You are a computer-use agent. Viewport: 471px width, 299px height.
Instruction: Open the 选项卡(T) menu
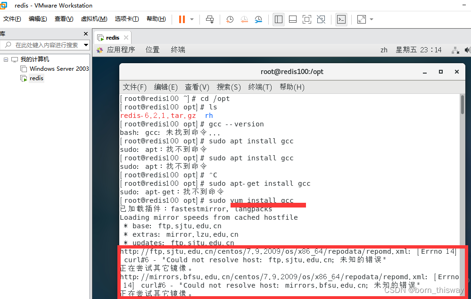pyautogui.click(x=127, y=19)
